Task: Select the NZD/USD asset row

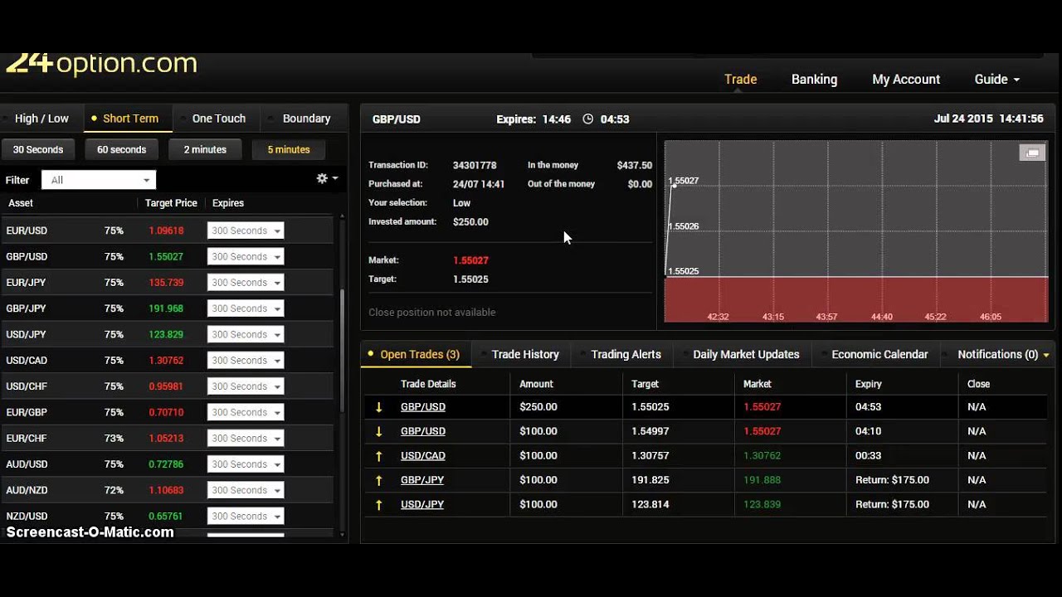Action: tap(166, 516)
